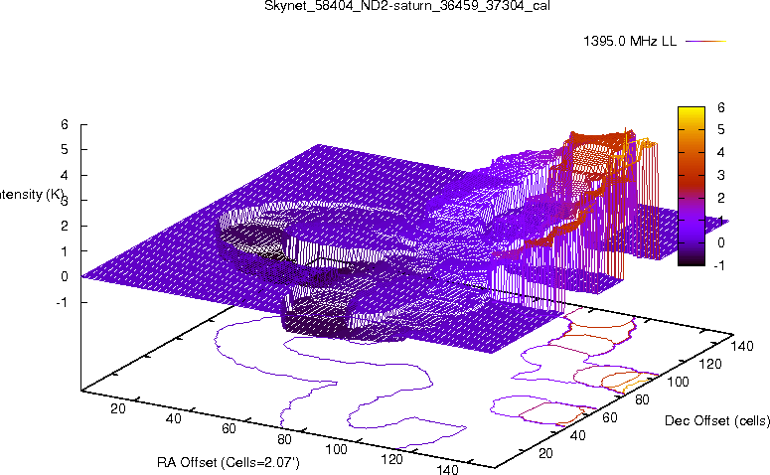Click intensity axis tick label 6
This screenshot has width=770, height=475.
[65, 124]
